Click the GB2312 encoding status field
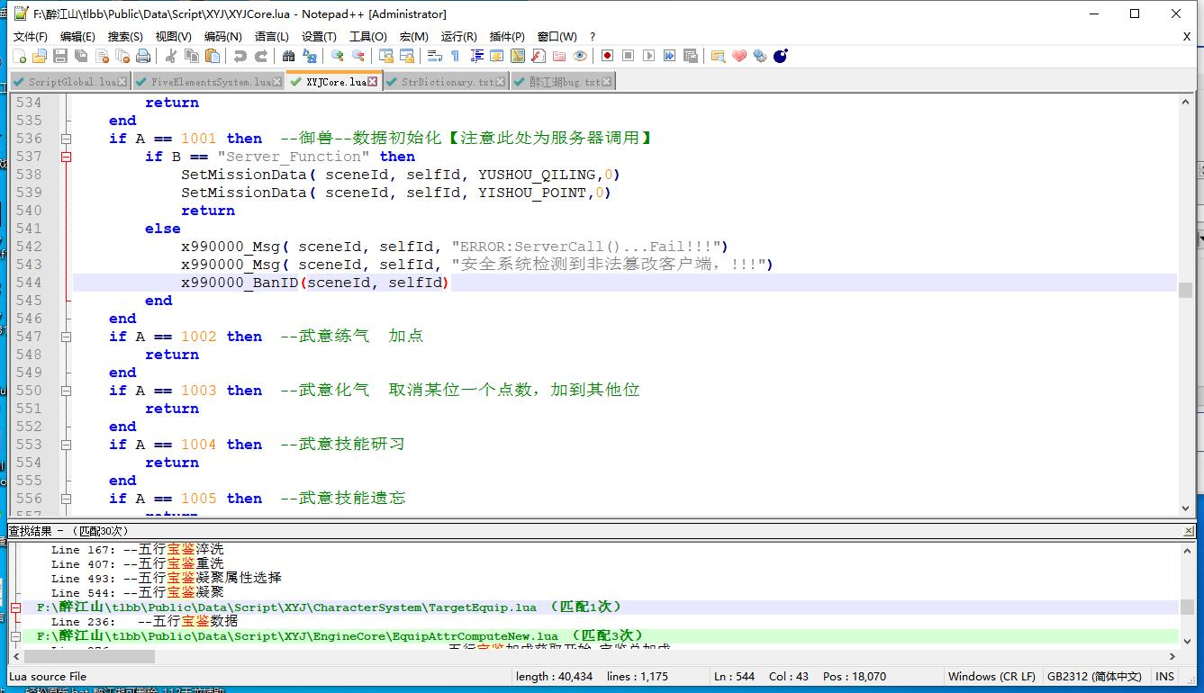 click(1094, 676)
